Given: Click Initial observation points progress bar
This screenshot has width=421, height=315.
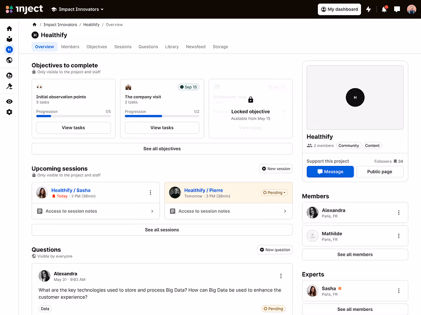Looking at the screenshot, I should (73, 116).
